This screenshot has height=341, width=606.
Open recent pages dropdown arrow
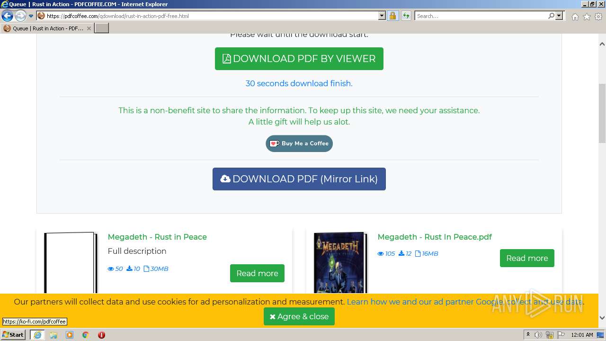tap(31, 16)
